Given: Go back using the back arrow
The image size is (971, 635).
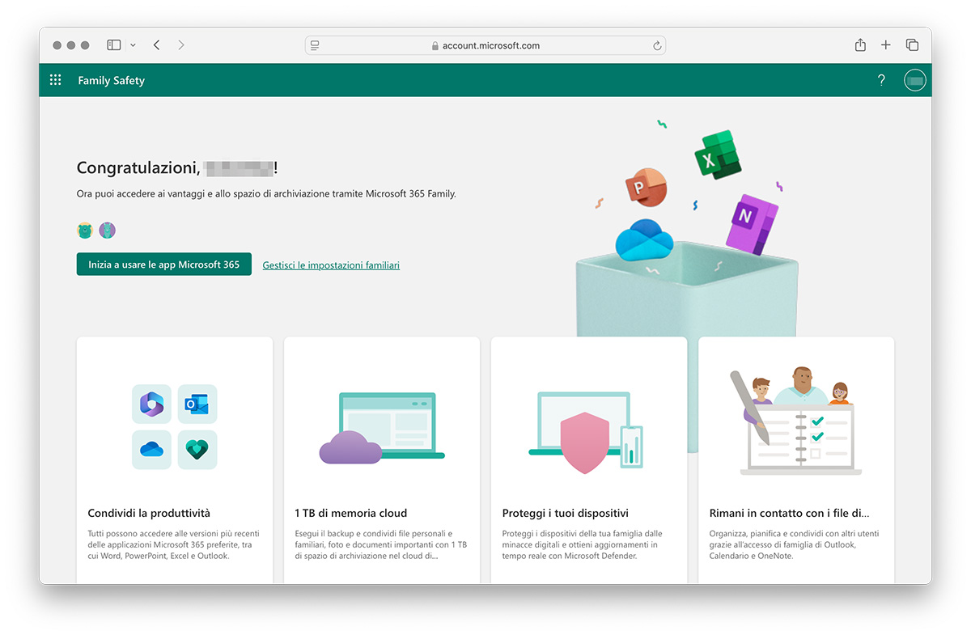Looking at the screenshot, I should click(156, 45).
